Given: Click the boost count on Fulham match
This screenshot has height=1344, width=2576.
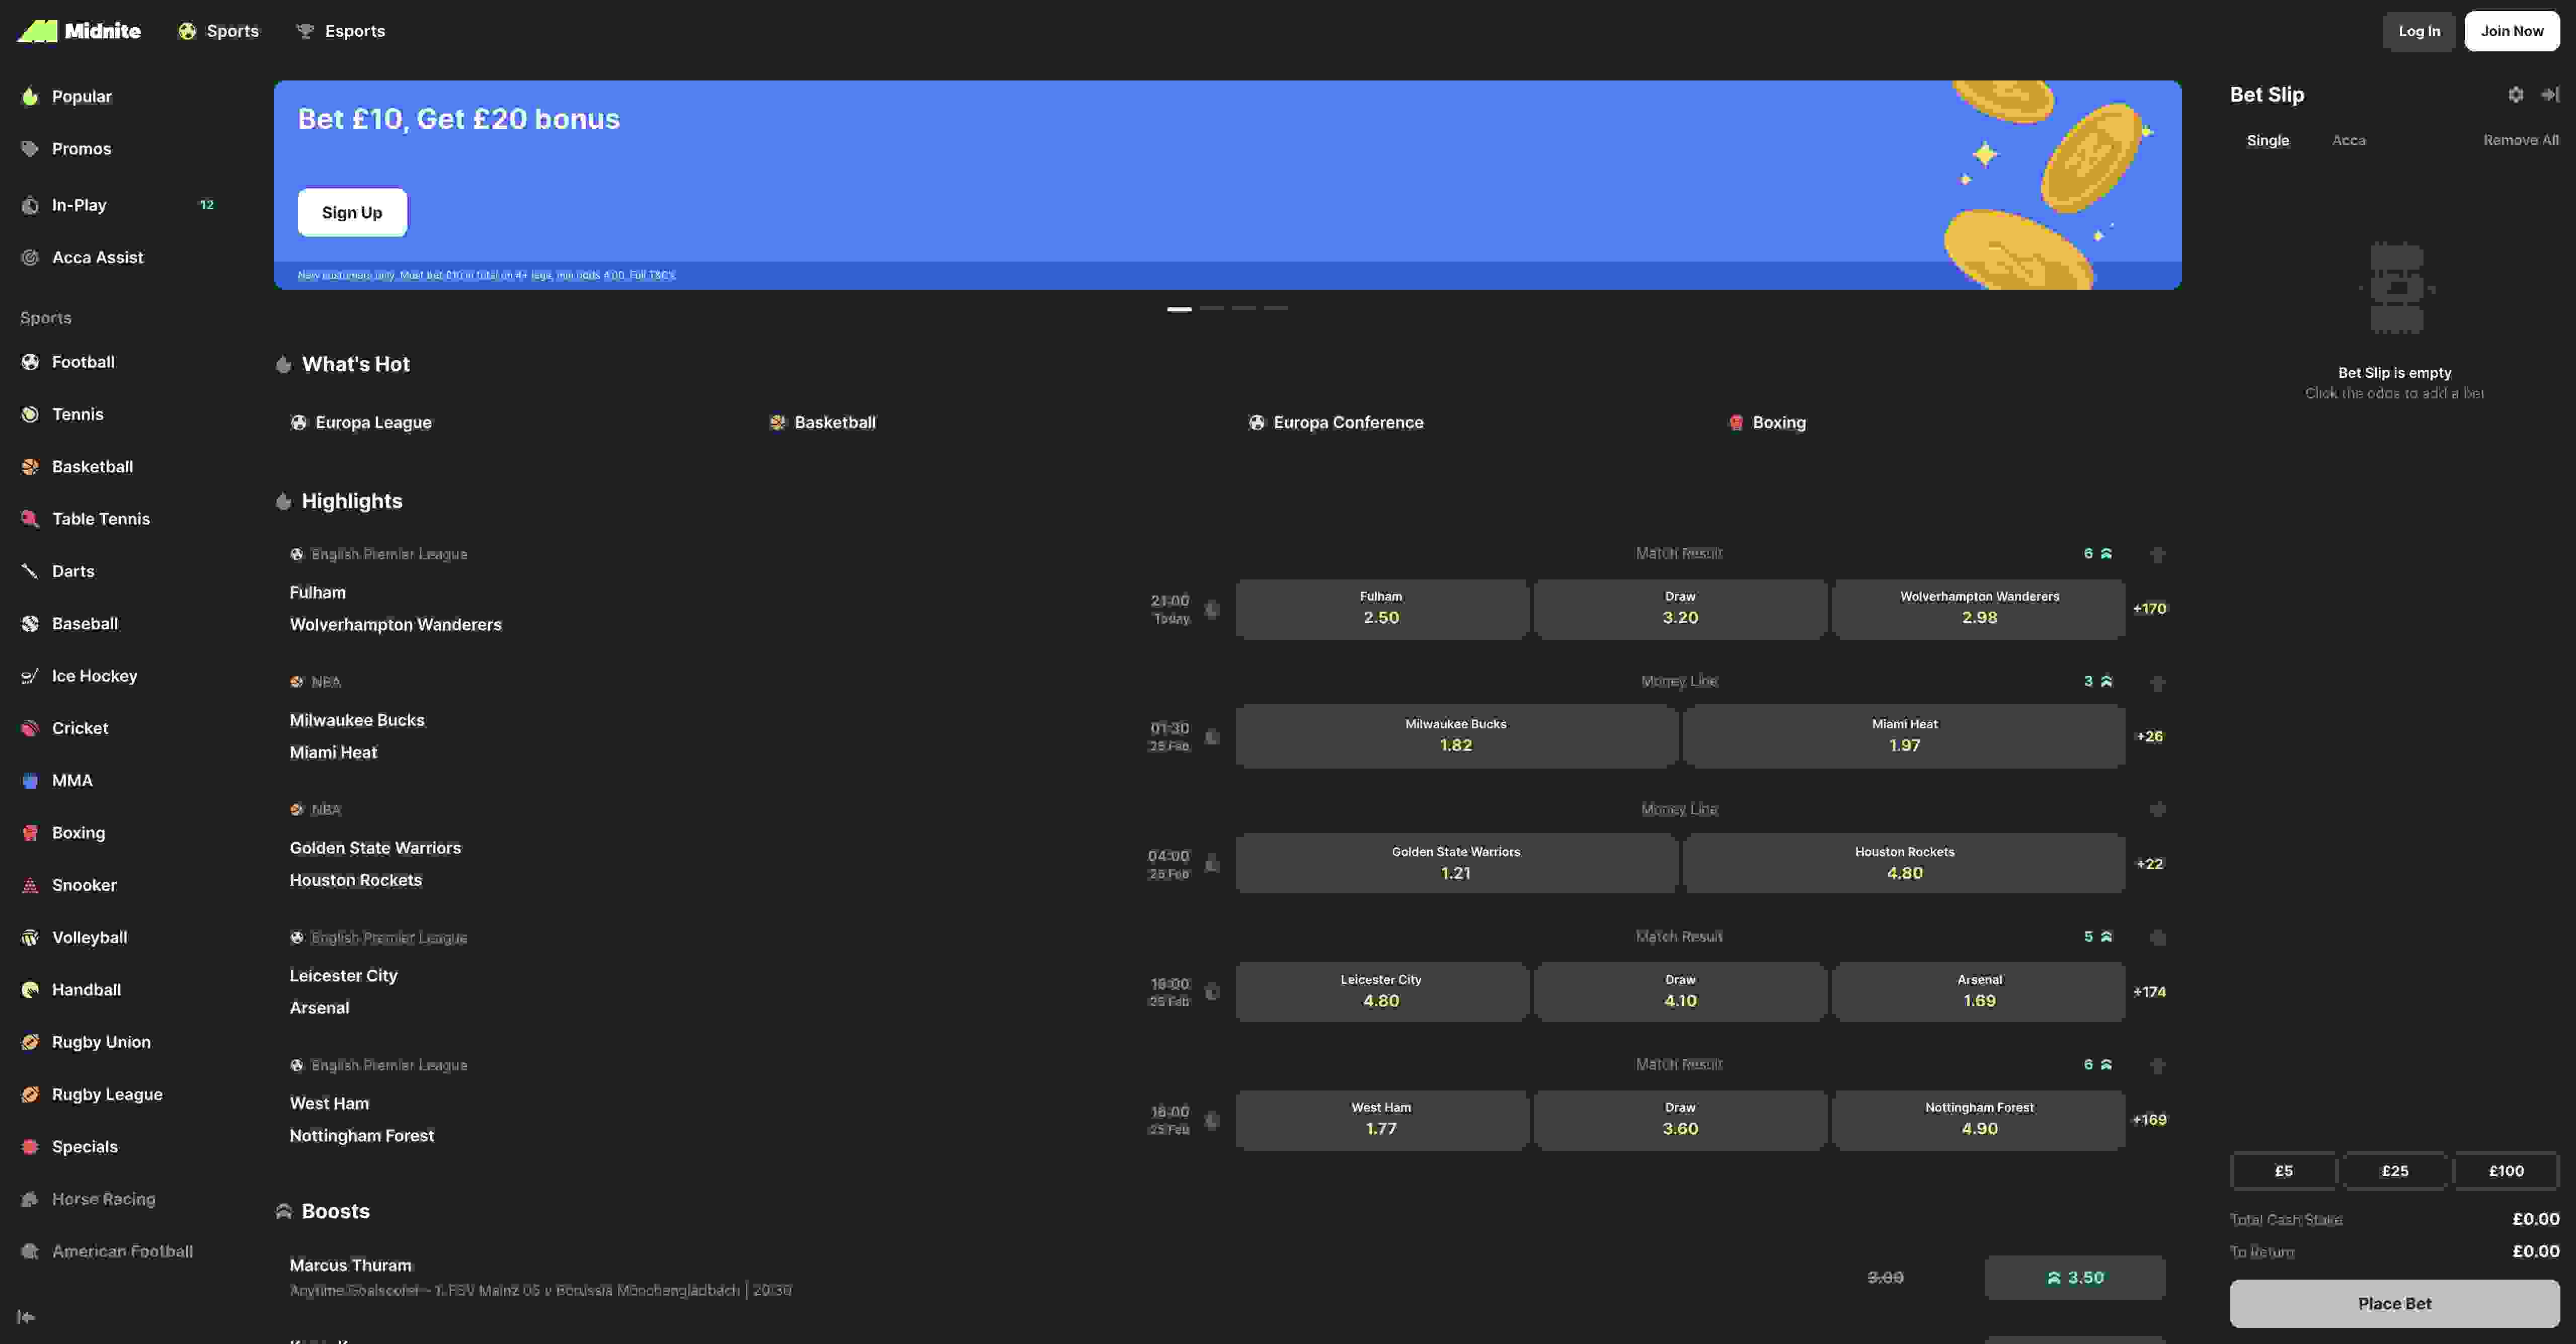Looking at the screenshot, I should [x=2097, y=554].
